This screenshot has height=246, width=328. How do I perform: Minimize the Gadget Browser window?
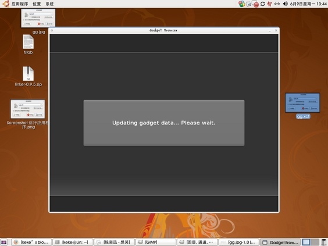[x=270, y=31]
